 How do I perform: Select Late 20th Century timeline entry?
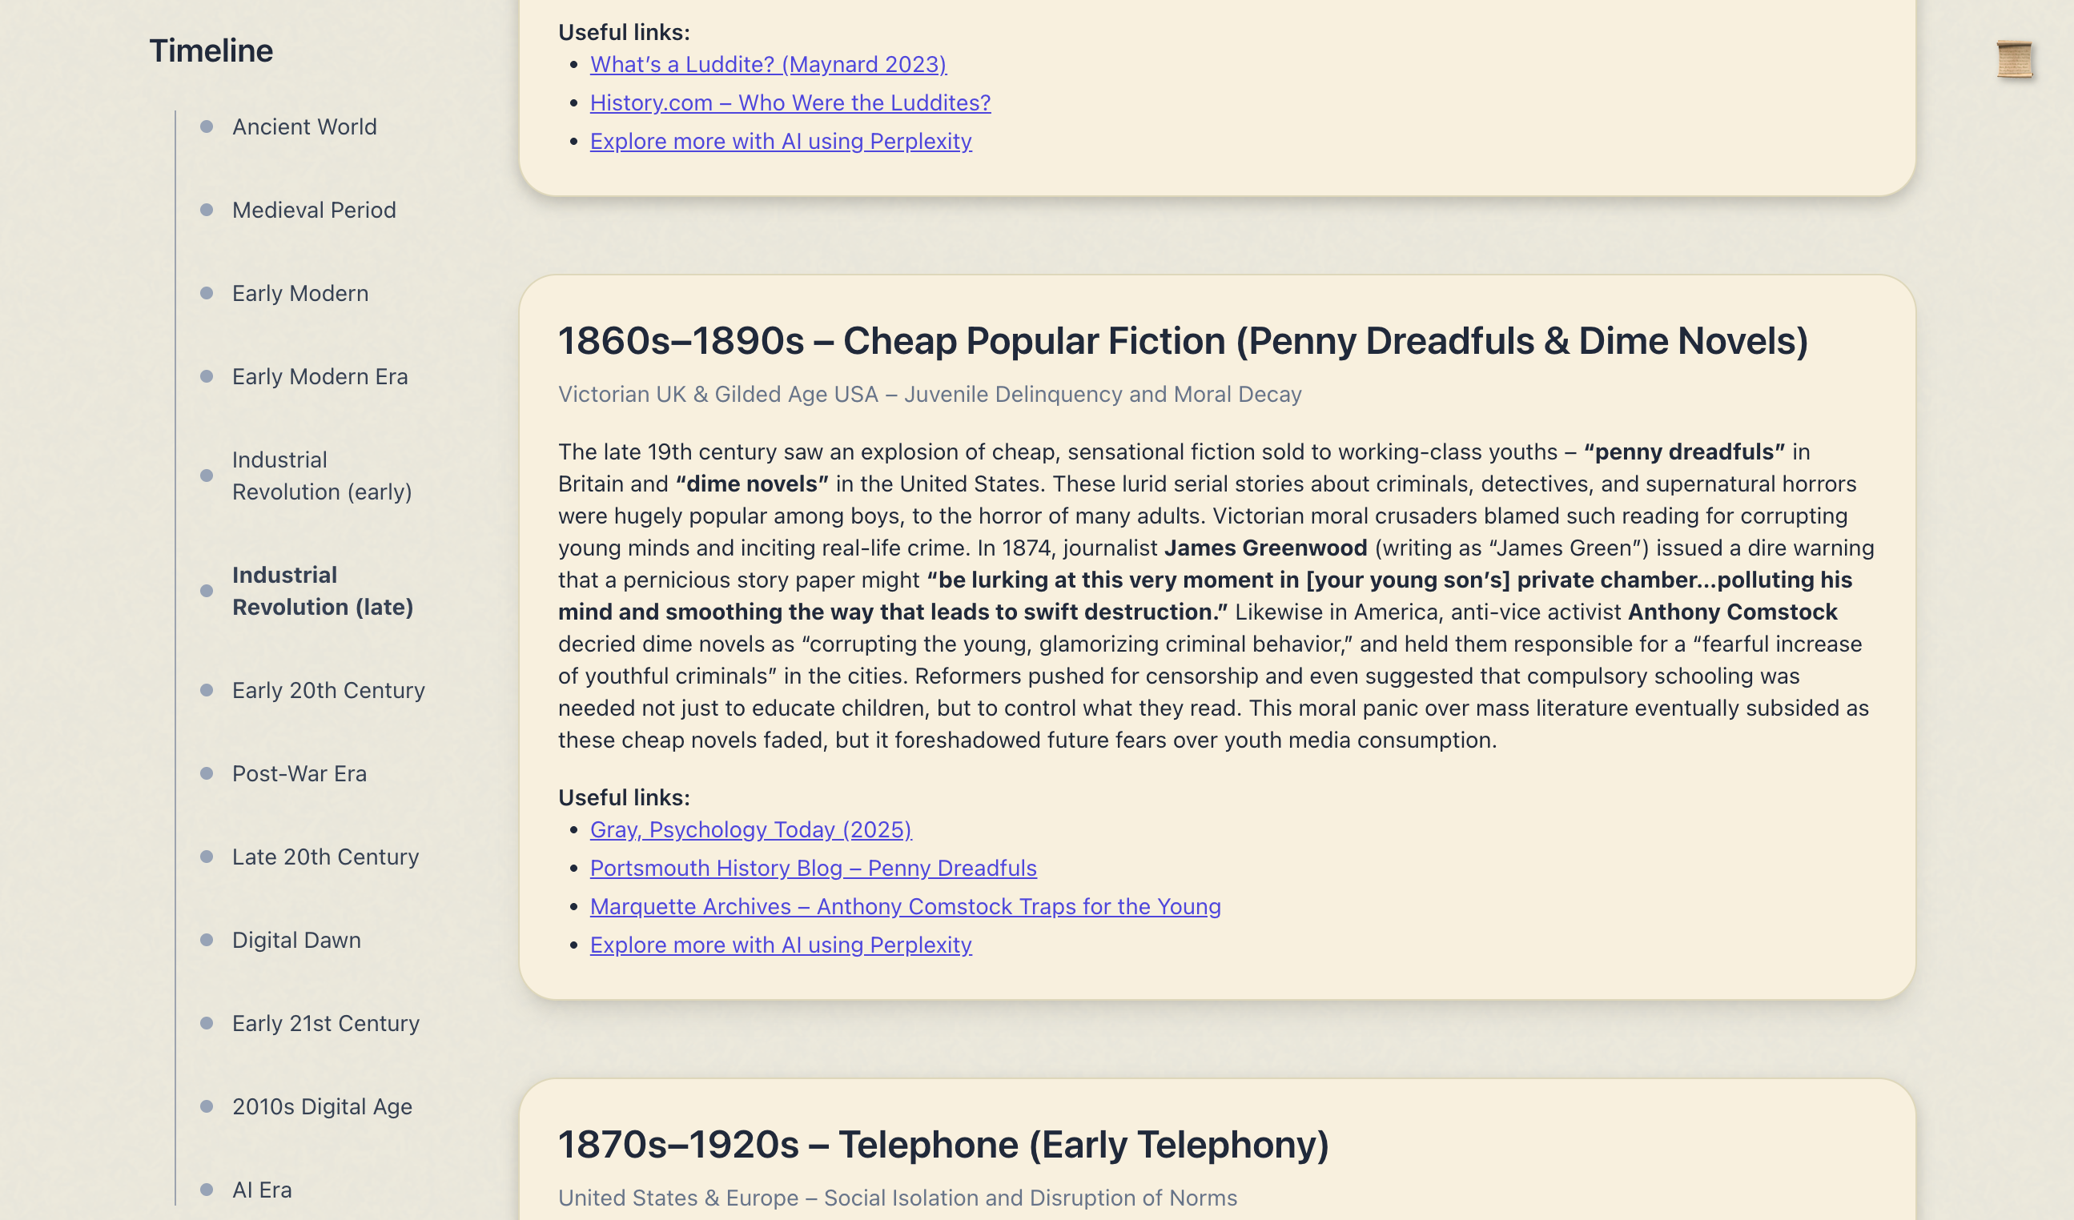[x=325, y=857]
